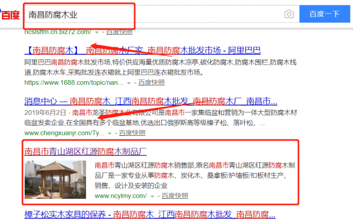This screenshot has width=353, height=223.
Task: Open 百度快照 for the 1688.com result
Action: pyautogui.click(x=151, y=82)
